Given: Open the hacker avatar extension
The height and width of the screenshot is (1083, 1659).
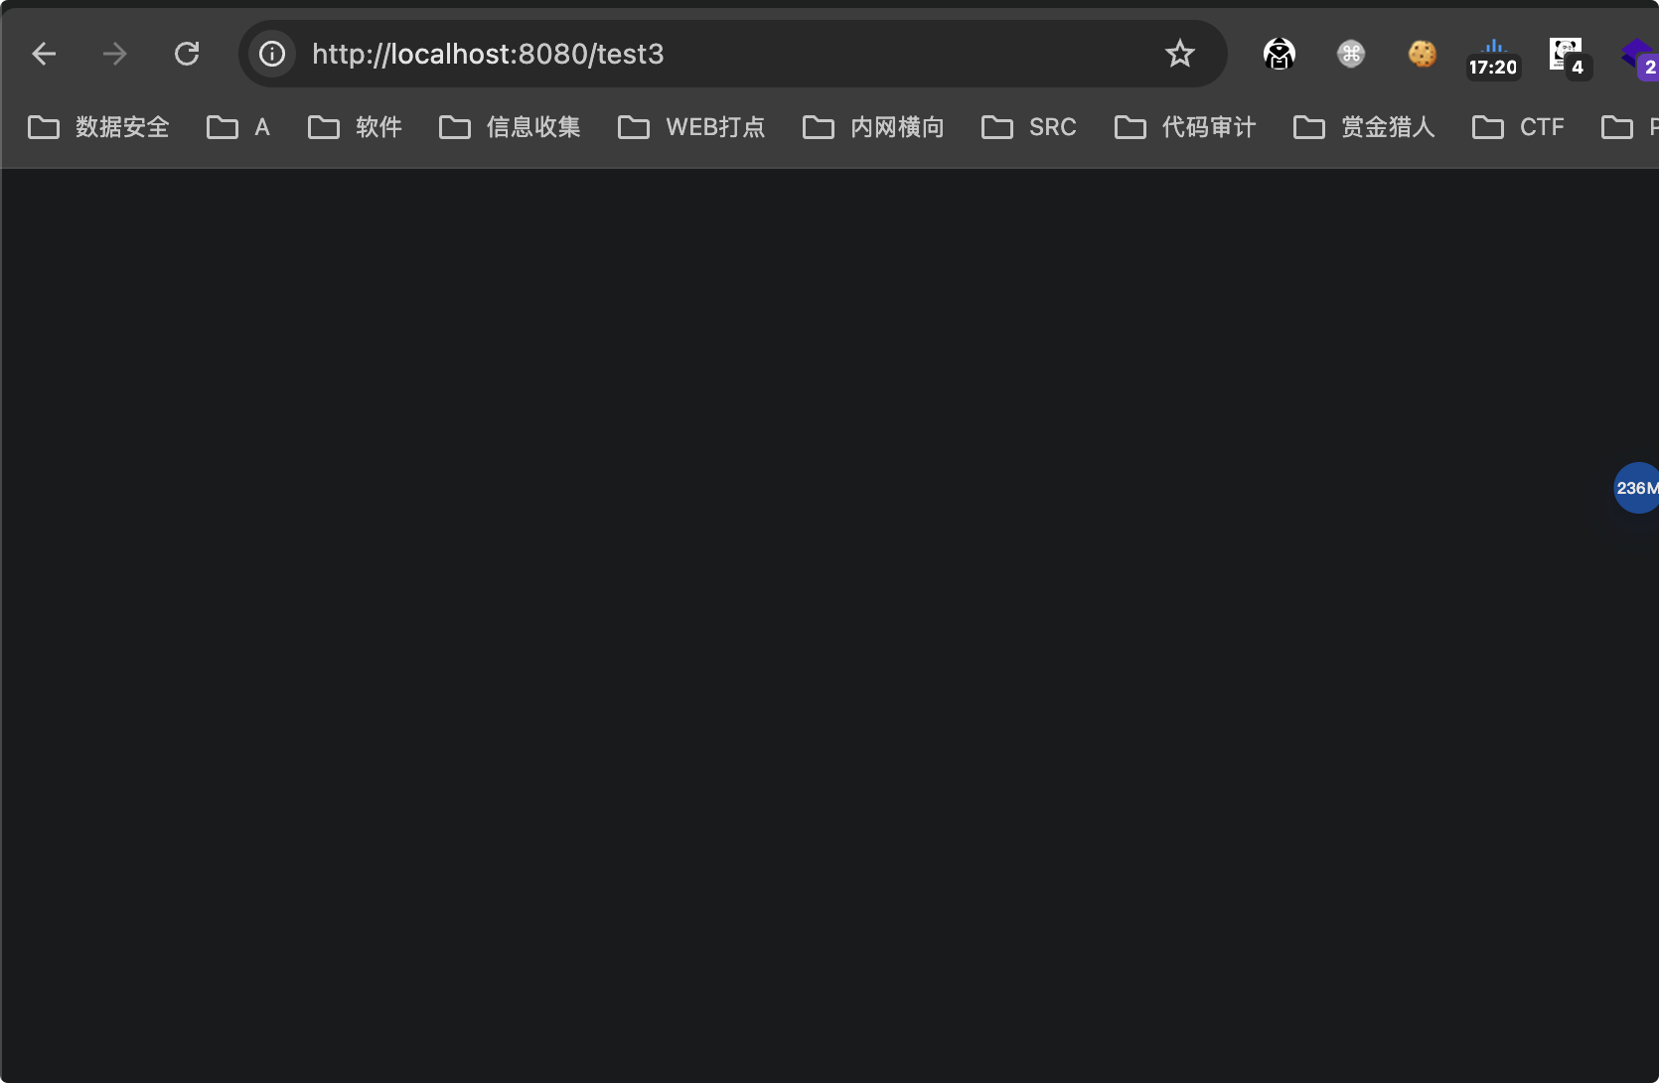Looking at the screenshot, I should 1280,54.
